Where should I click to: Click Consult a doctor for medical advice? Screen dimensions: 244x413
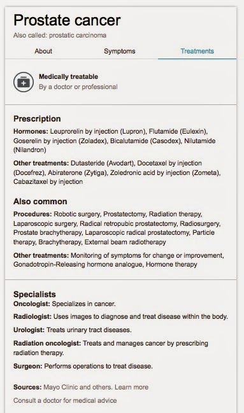click(65, 400)
